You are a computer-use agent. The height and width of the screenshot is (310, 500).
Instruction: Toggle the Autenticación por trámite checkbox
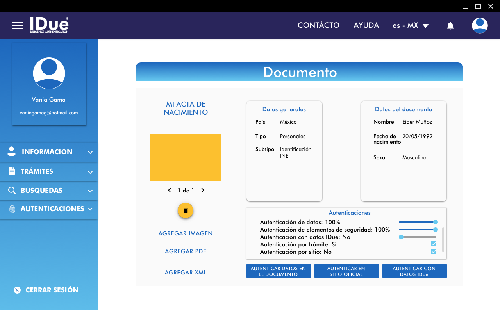(433, 244)
